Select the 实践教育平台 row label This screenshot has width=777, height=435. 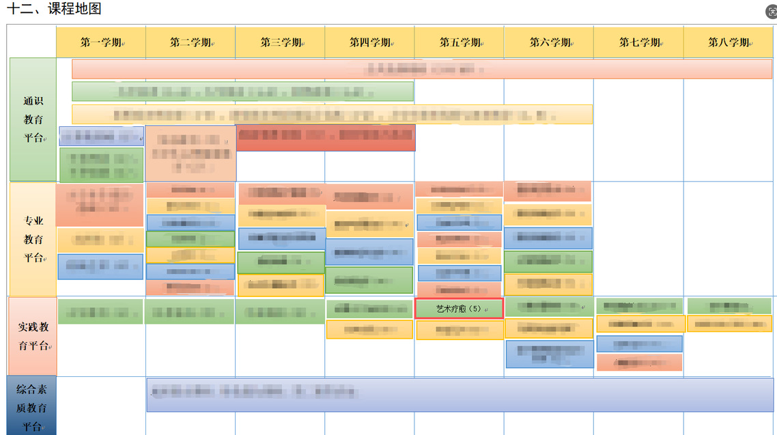coord(32,335)
